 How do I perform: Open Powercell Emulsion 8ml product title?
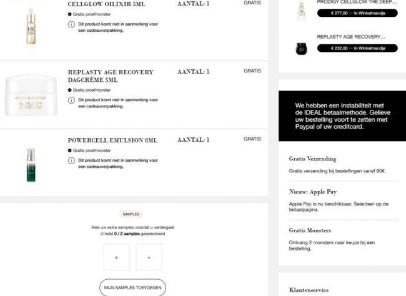pos(112,141)
